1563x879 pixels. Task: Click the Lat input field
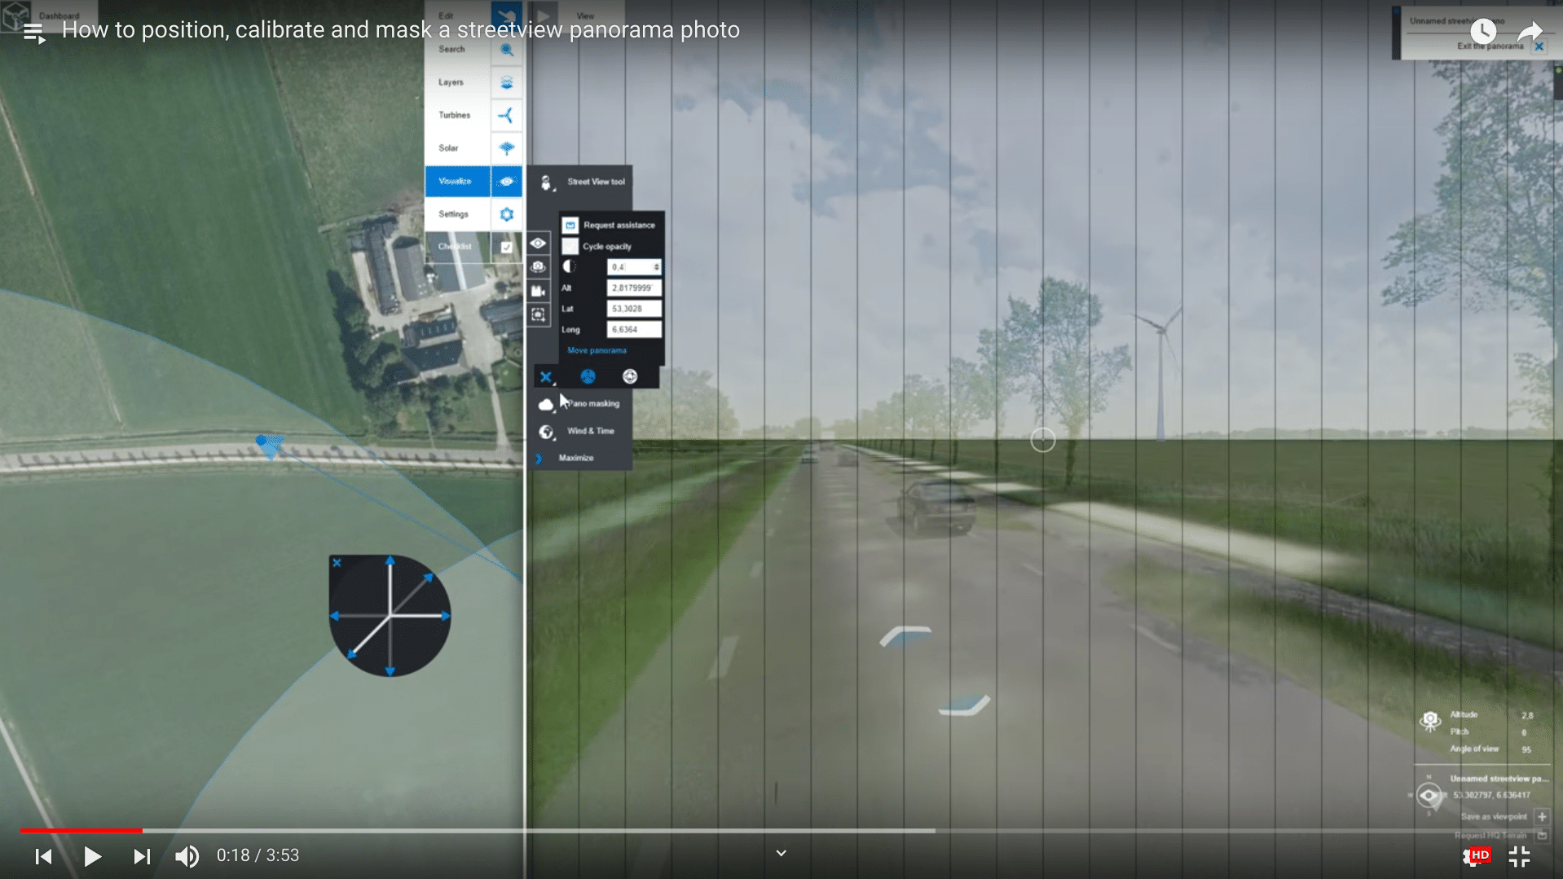click(x=634, y=309)
